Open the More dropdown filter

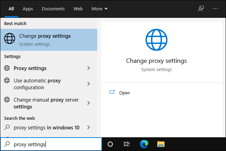coord(100,9)
